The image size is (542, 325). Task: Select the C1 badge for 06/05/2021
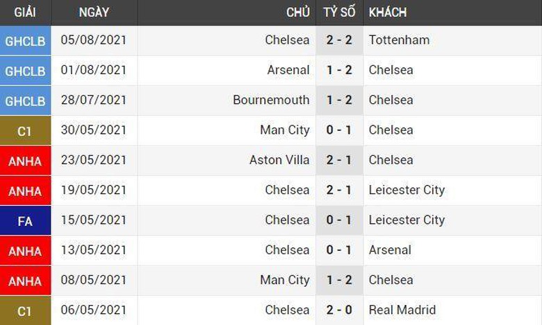point(25,310)
